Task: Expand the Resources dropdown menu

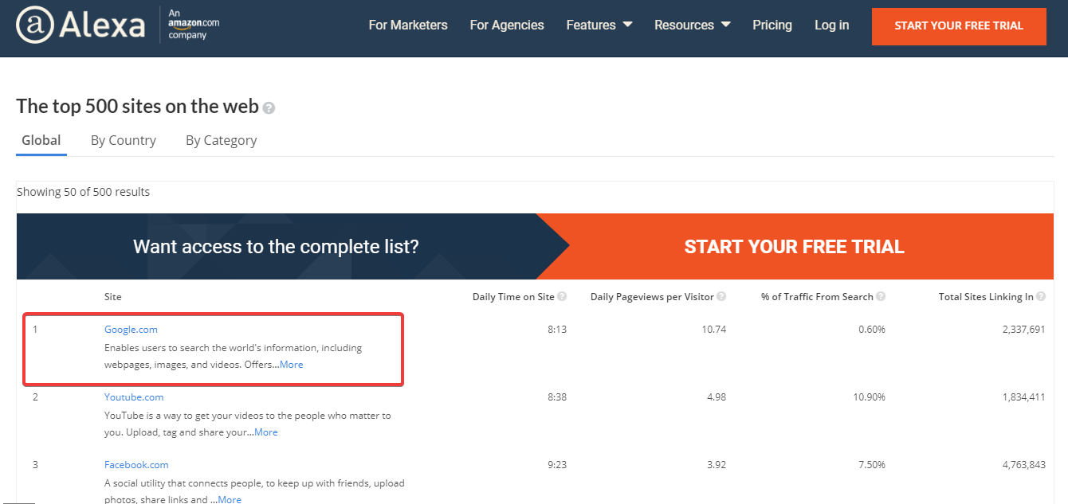Action: [x=693, y=25]
